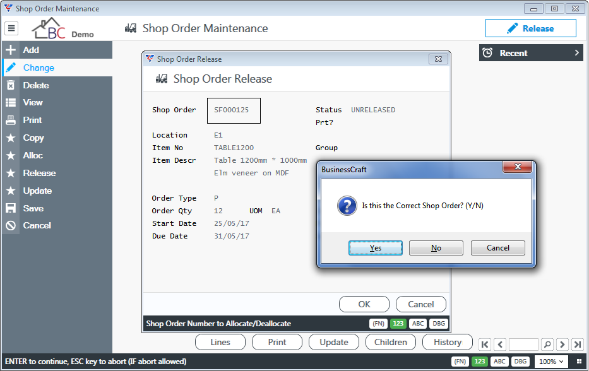Screen dimensions: 589x371
Task: Click the prohibited circle Cancel icon
Action: [11, 226]
